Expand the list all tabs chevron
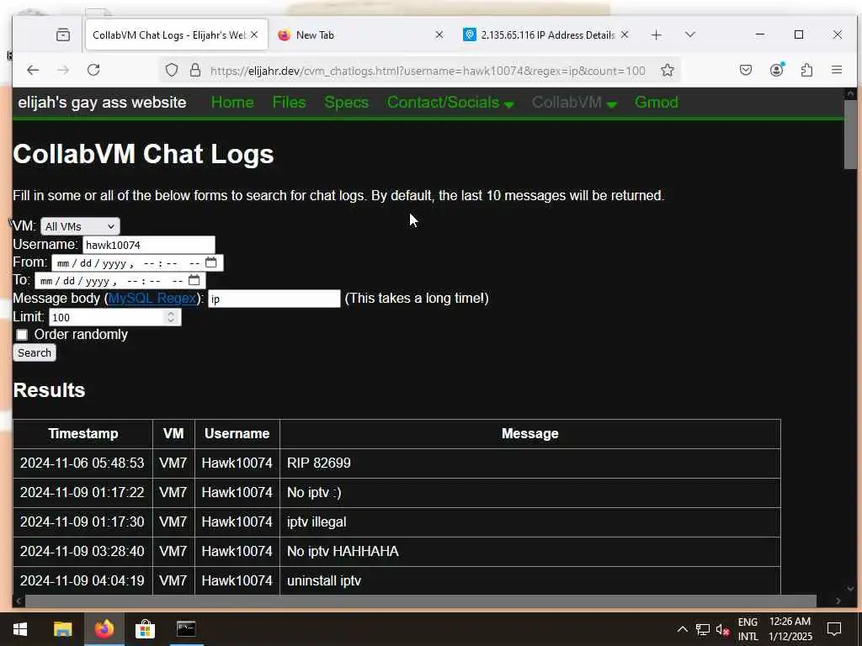The image size is (862, 646). 690,34
